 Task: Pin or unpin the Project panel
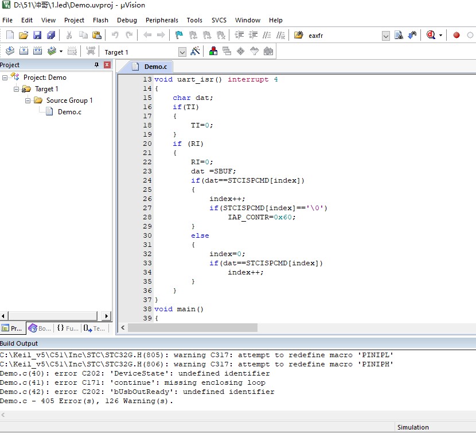(x=96, y=65)
